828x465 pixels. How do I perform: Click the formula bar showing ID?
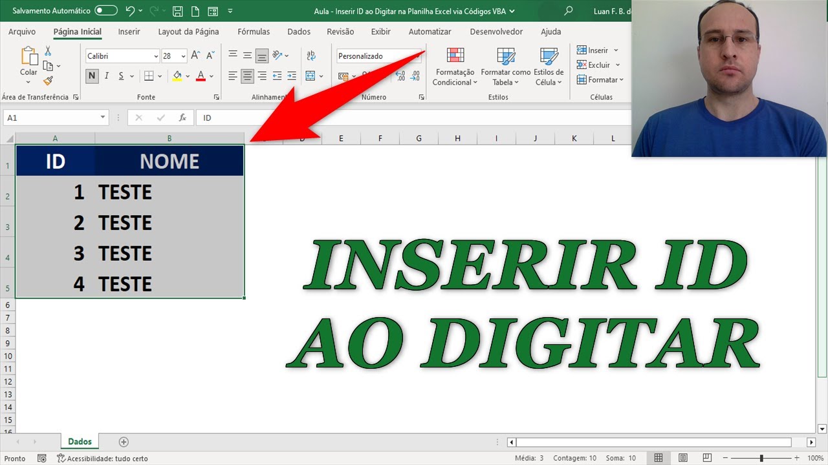tap(414, 118)
